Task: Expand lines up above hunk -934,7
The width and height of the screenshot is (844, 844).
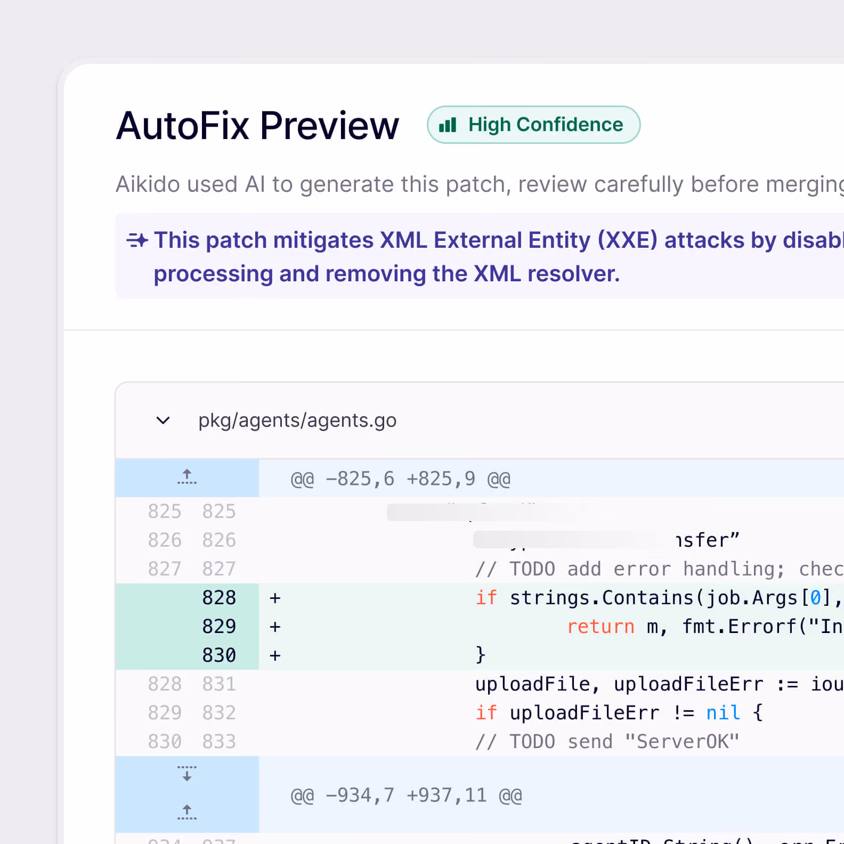Action: click(187, 812)
